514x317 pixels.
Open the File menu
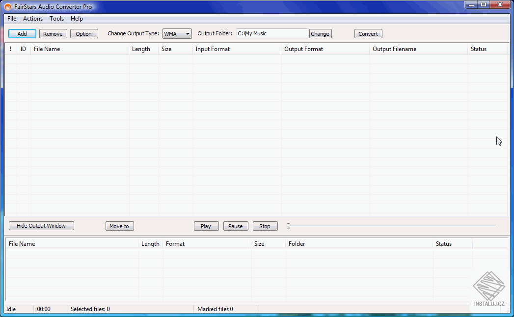point(12,19)
